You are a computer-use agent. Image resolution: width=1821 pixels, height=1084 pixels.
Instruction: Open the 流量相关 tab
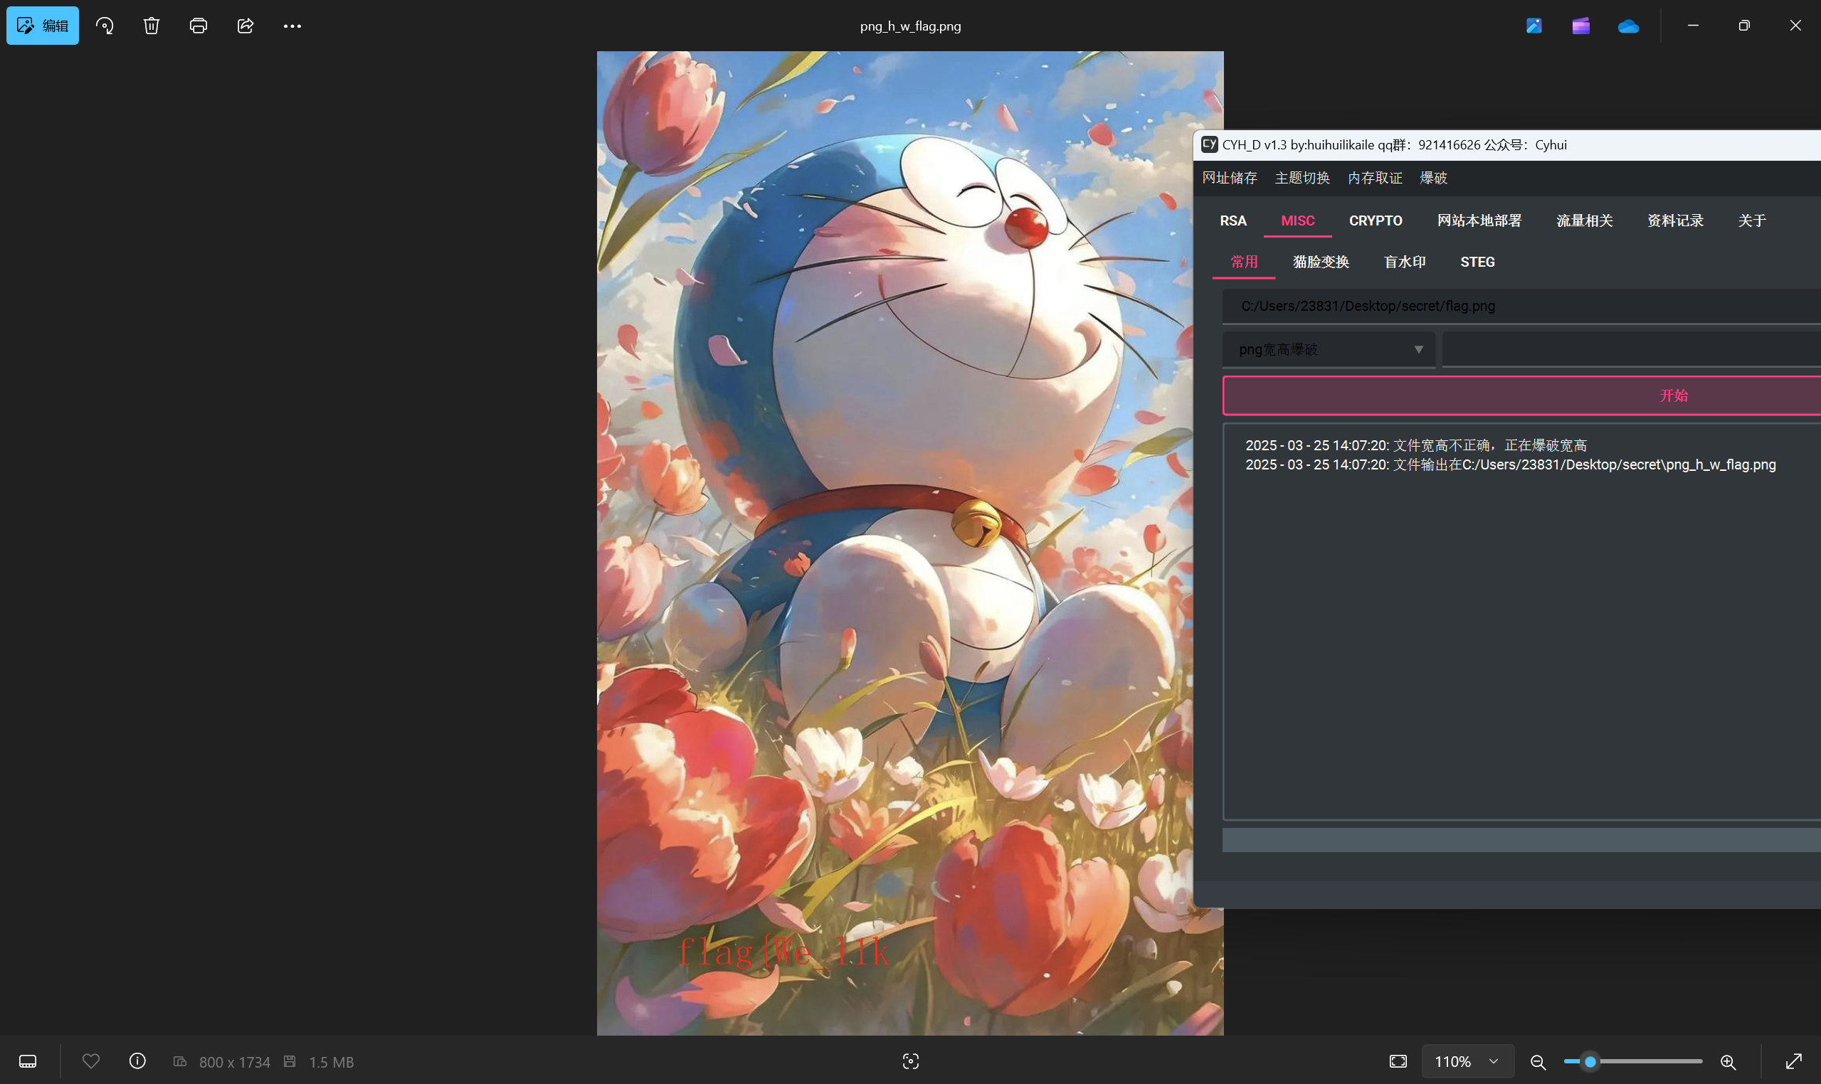coord(1584,220)
